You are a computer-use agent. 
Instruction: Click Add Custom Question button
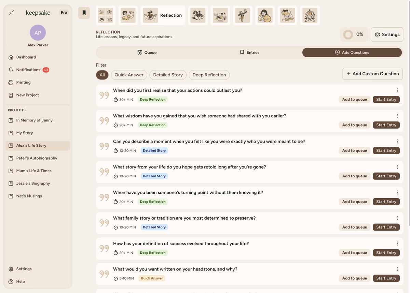click(372, 74)
